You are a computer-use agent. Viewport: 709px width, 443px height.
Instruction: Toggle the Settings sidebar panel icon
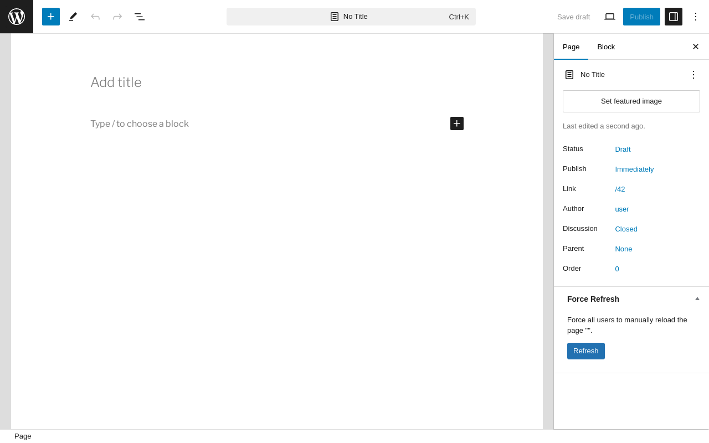(674, 17)
